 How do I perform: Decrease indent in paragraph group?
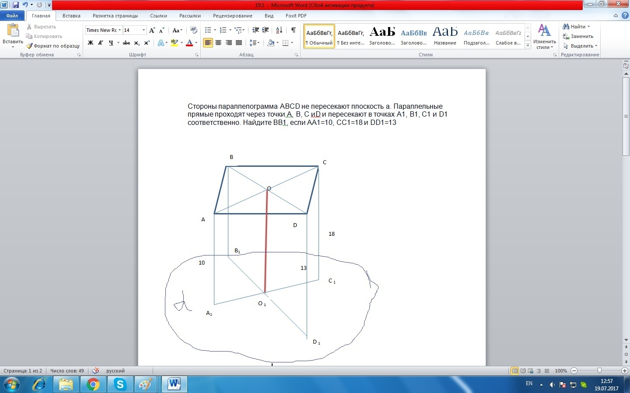[255, 30]
